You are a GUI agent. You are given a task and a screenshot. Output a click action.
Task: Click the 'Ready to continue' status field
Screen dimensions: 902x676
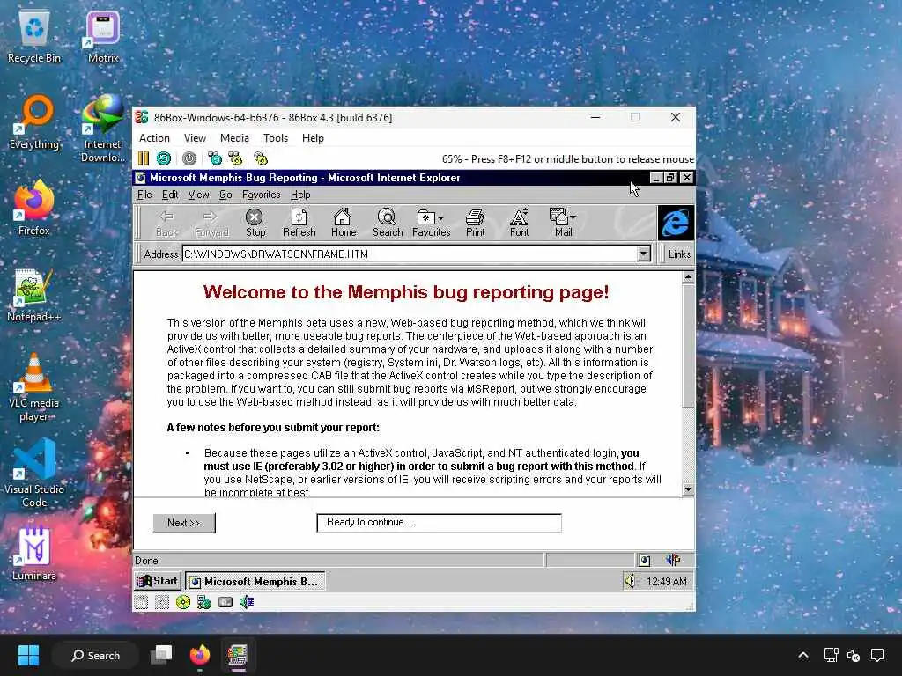(439, 523)
